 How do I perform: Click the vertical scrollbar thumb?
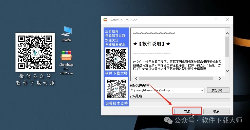pyautogui.click(x=227, y=47)
